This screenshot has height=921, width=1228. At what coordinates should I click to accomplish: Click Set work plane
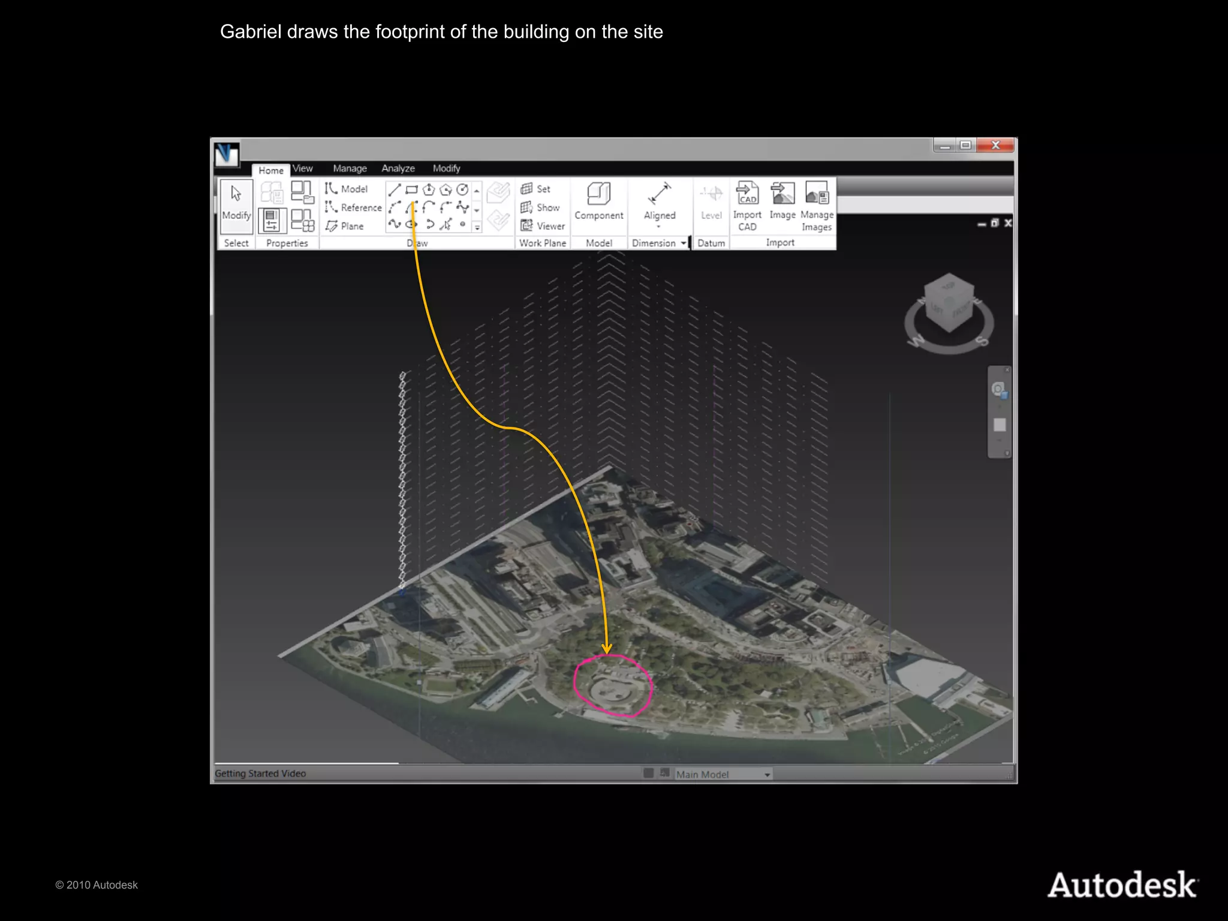pos(535,189)
